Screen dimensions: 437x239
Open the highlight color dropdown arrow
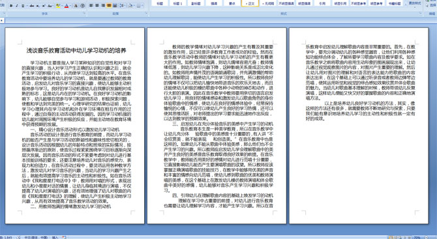tap(62, 6)
